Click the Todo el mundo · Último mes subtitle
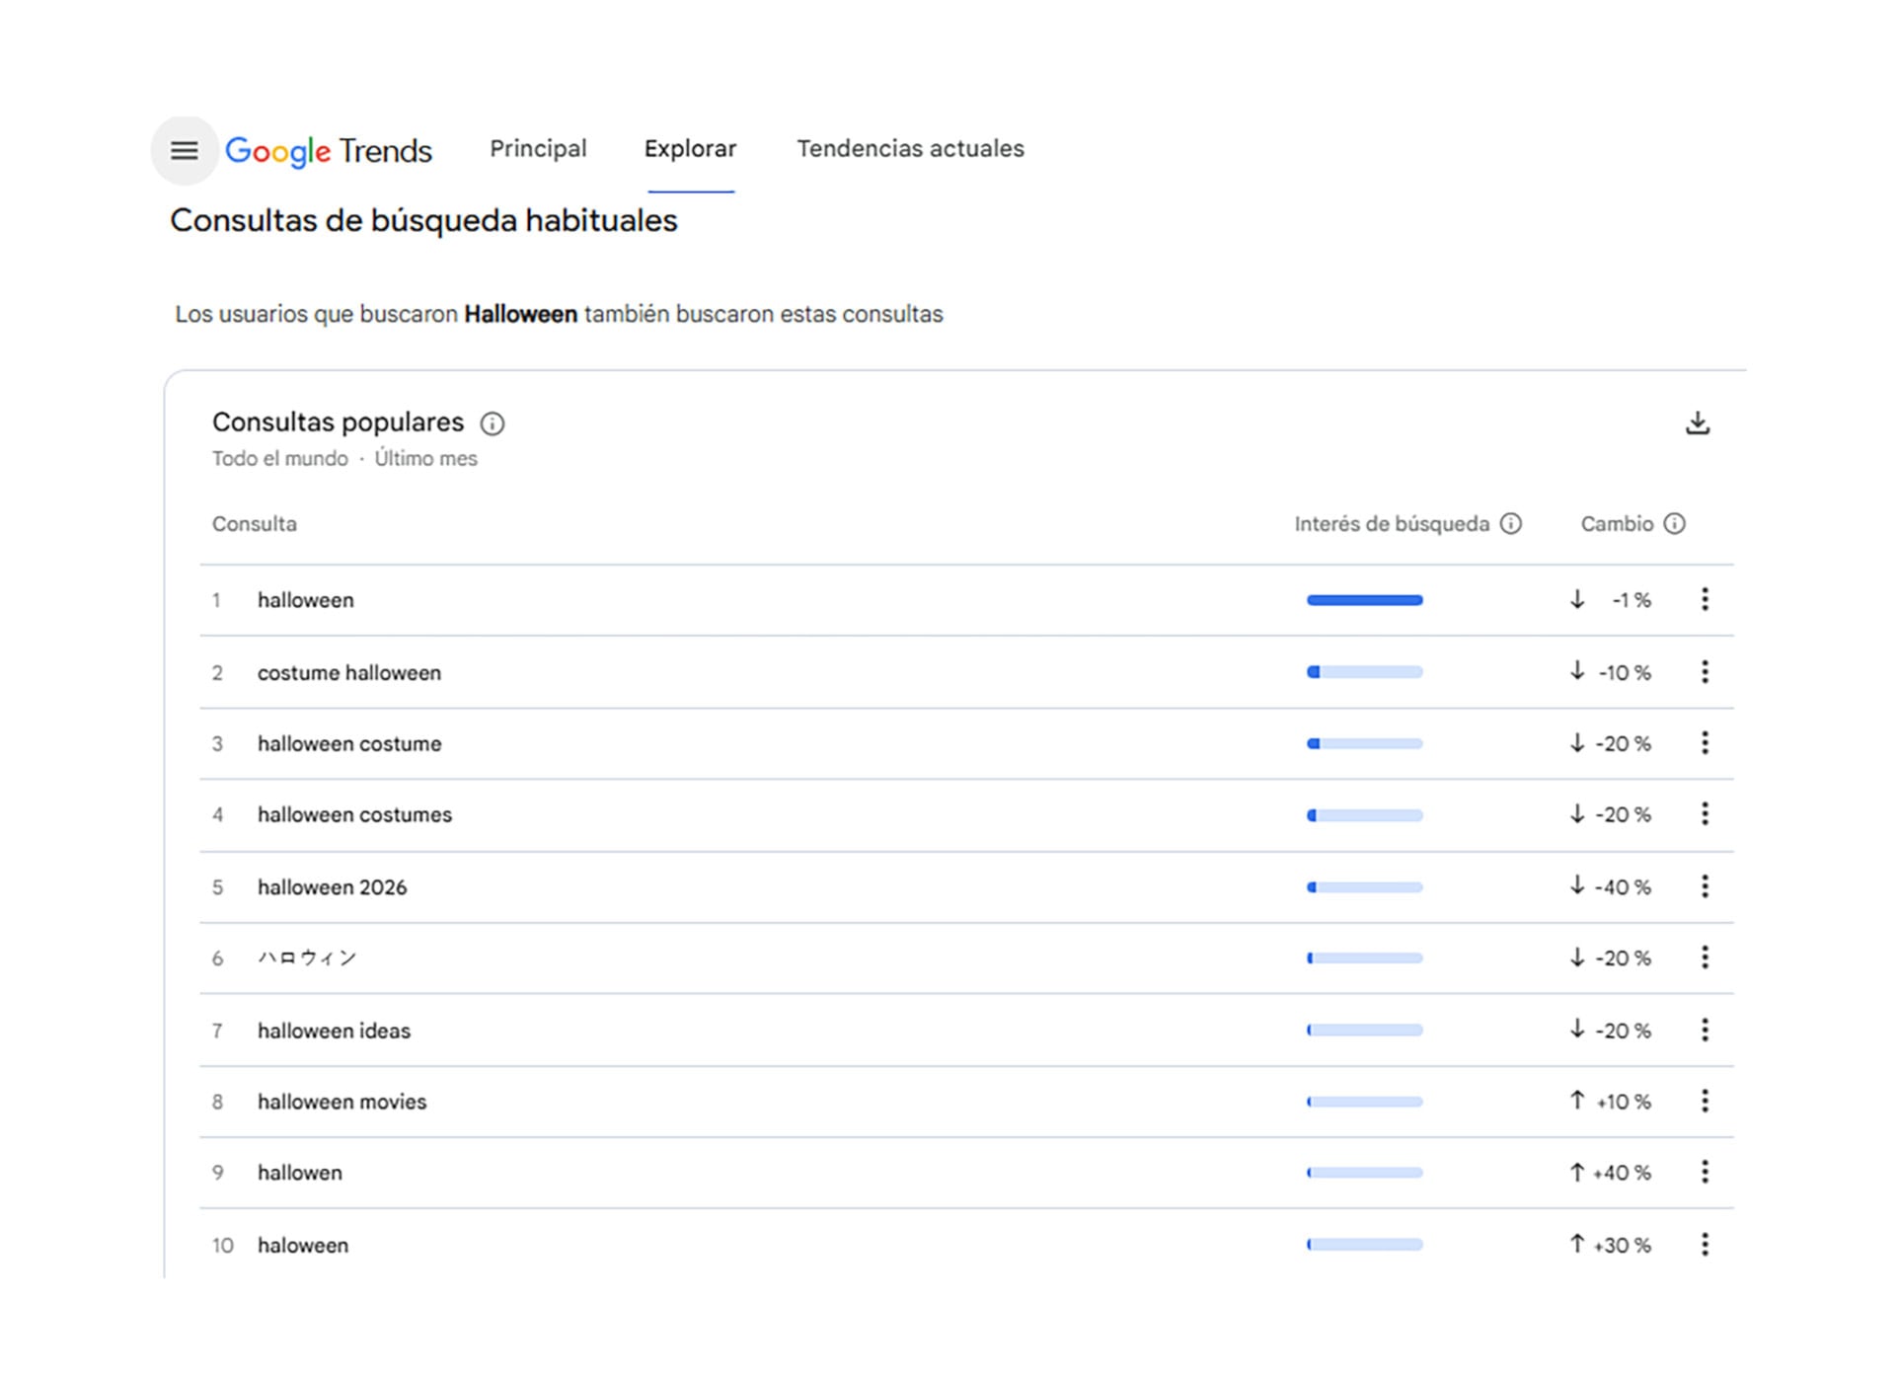The height and width of the screenshot is (1378, 1895). (344, 459)
